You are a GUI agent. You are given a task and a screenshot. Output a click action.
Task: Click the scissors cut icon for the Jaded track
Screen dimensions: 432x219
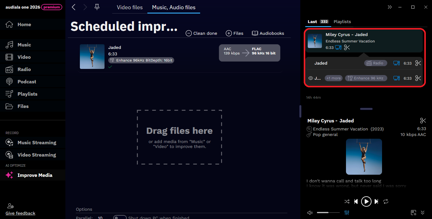click(x=418, y=63)
